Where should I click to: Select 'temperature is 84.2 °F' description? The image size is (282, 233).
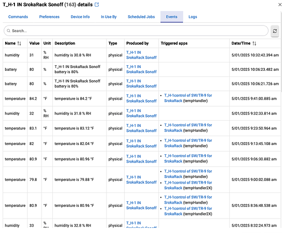(x=73, y=98)
